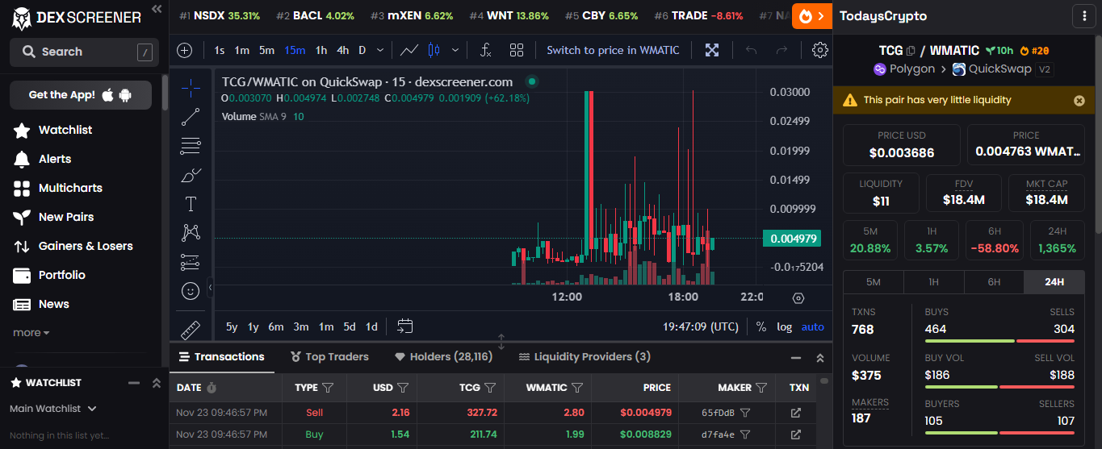Collapse the watchlist panel with minus
The width and height of the screenshot is (1102, 449).
tap(135, 383)
